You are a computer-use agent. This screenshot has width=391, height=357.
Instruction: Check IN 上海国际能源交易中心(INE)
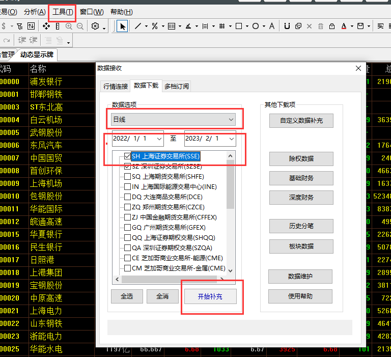click(x=127, y=186)
